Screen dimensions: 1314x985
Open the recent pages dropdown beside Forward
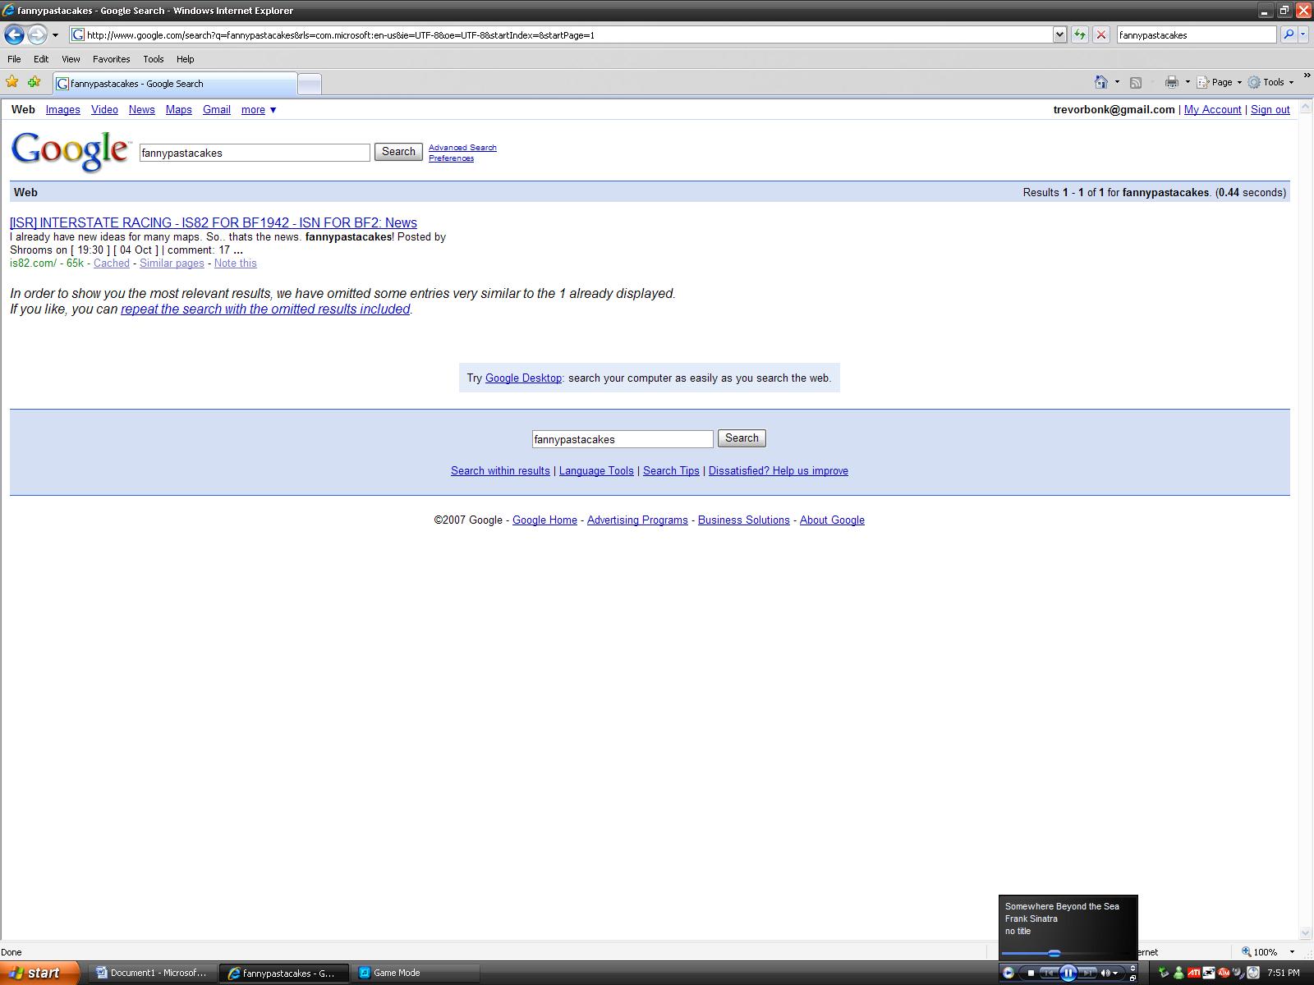click(55, 35)
